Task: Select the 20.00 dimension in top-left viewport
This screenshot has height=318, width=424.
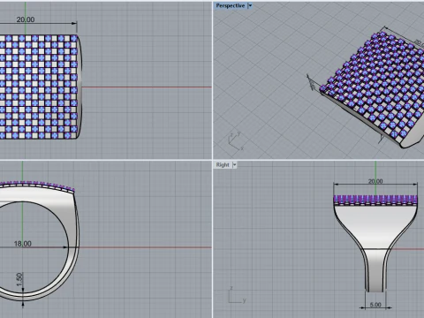Action: point(26,19)
